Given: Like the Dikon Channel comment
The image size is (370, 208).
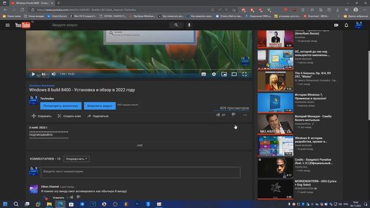Looking at the screenshot, I should [x=72, y=197].
